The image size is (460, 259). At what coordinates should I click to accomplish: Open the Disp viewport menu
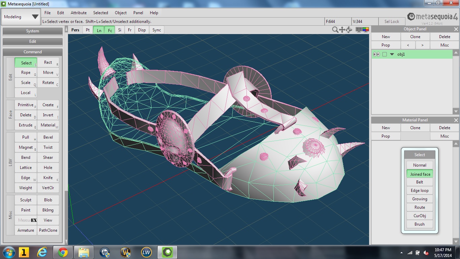pyautogui.click(x=142, y=30)
